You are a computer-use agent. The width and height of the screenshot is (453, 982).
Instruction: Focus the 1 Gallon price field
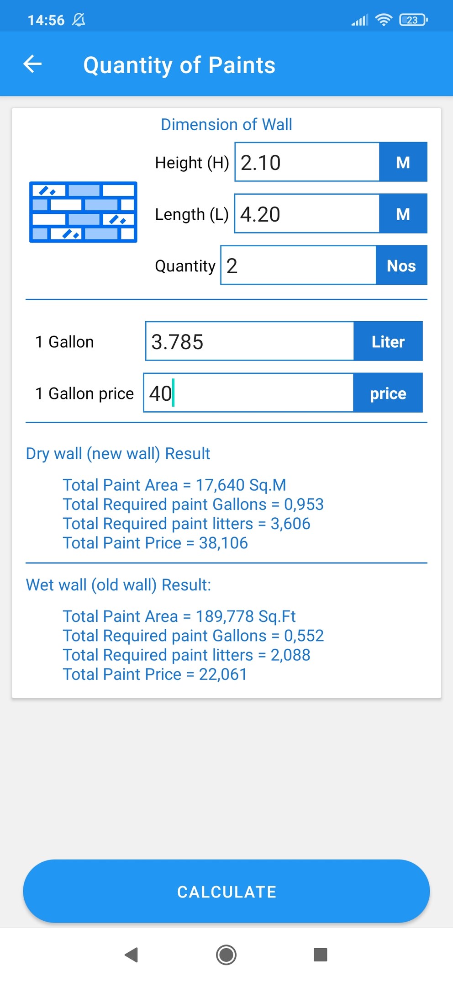coord(249,393)
